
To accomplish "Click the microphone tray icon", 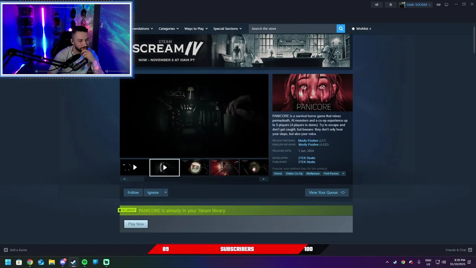I will point(419,262).
